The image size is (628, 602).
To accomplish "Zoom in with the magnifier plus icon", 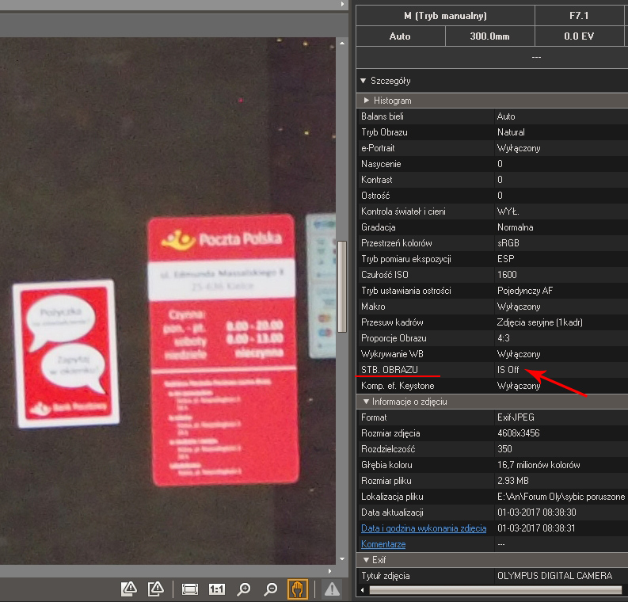I will pyautogui.click(x=244, y=589).
